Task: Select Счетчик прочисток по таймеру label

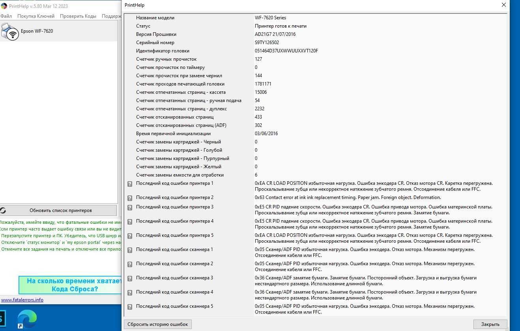Action: click(x=170, y=67)
